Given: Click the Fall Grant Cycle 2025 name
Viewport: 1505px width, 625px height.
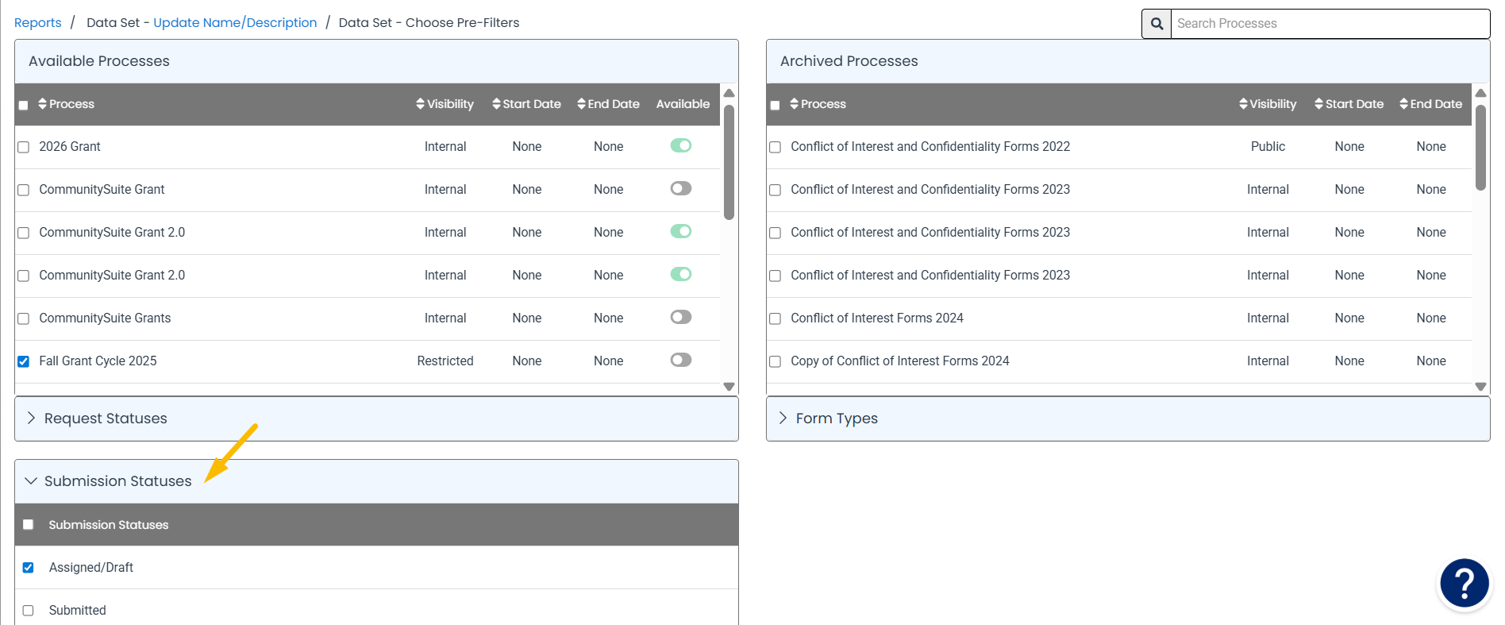Looking at the screenshot, I should 98,361.
